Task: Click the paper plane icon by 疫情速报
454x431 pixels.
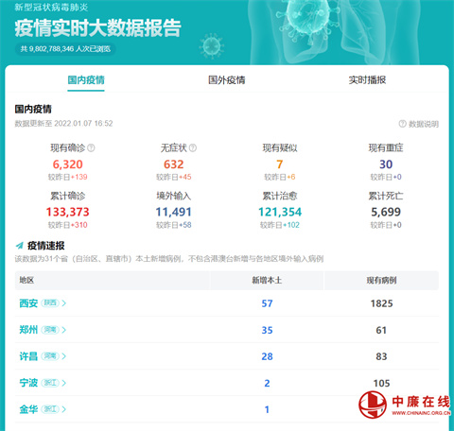Action: (20, 246)
